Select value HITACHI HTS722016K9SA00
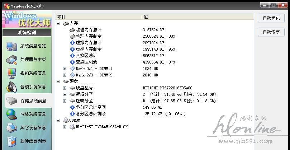Image resolution: width=290 pixels, height=150 pixels. pyautogui.click(x=167, y=88)
